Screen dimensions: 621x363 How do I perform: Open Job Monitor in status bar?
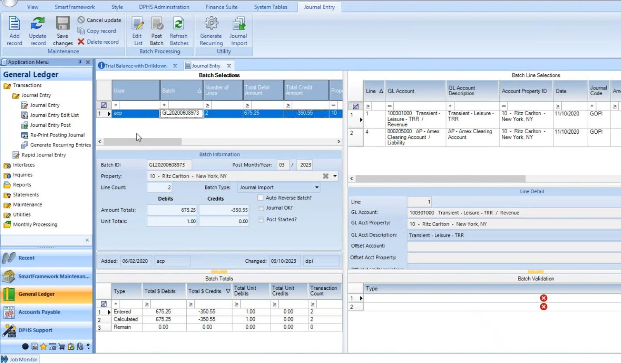click(x=19, y=359)
